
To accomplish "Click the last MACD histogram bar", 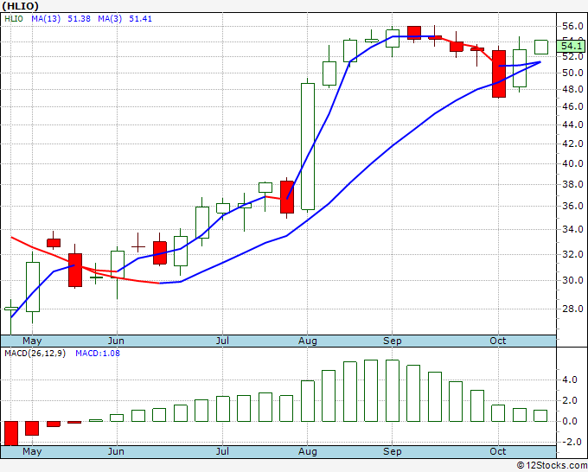I will (x=540, y=416).
